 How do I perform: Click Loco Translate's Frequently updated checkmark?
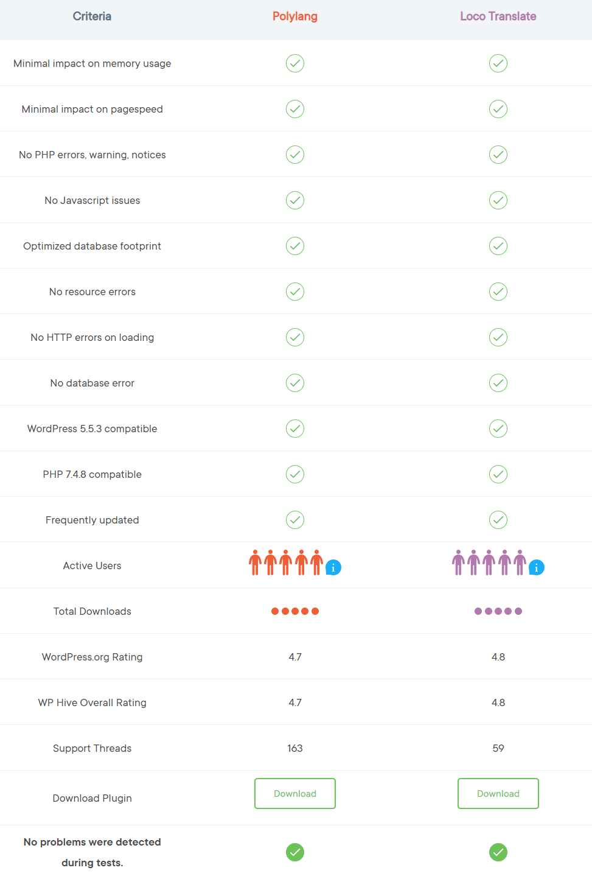[x=498, y=520]
